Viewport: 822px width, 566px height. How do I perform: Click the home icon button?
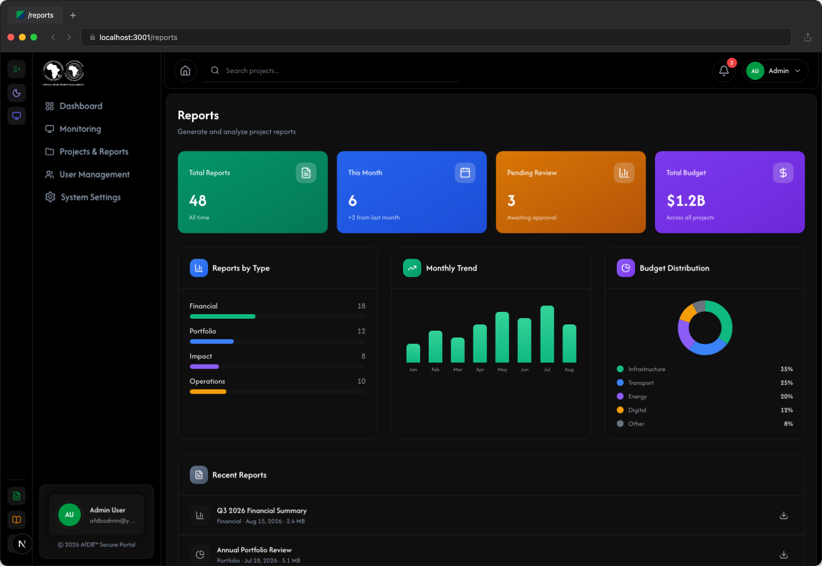(x=185, y=71)
